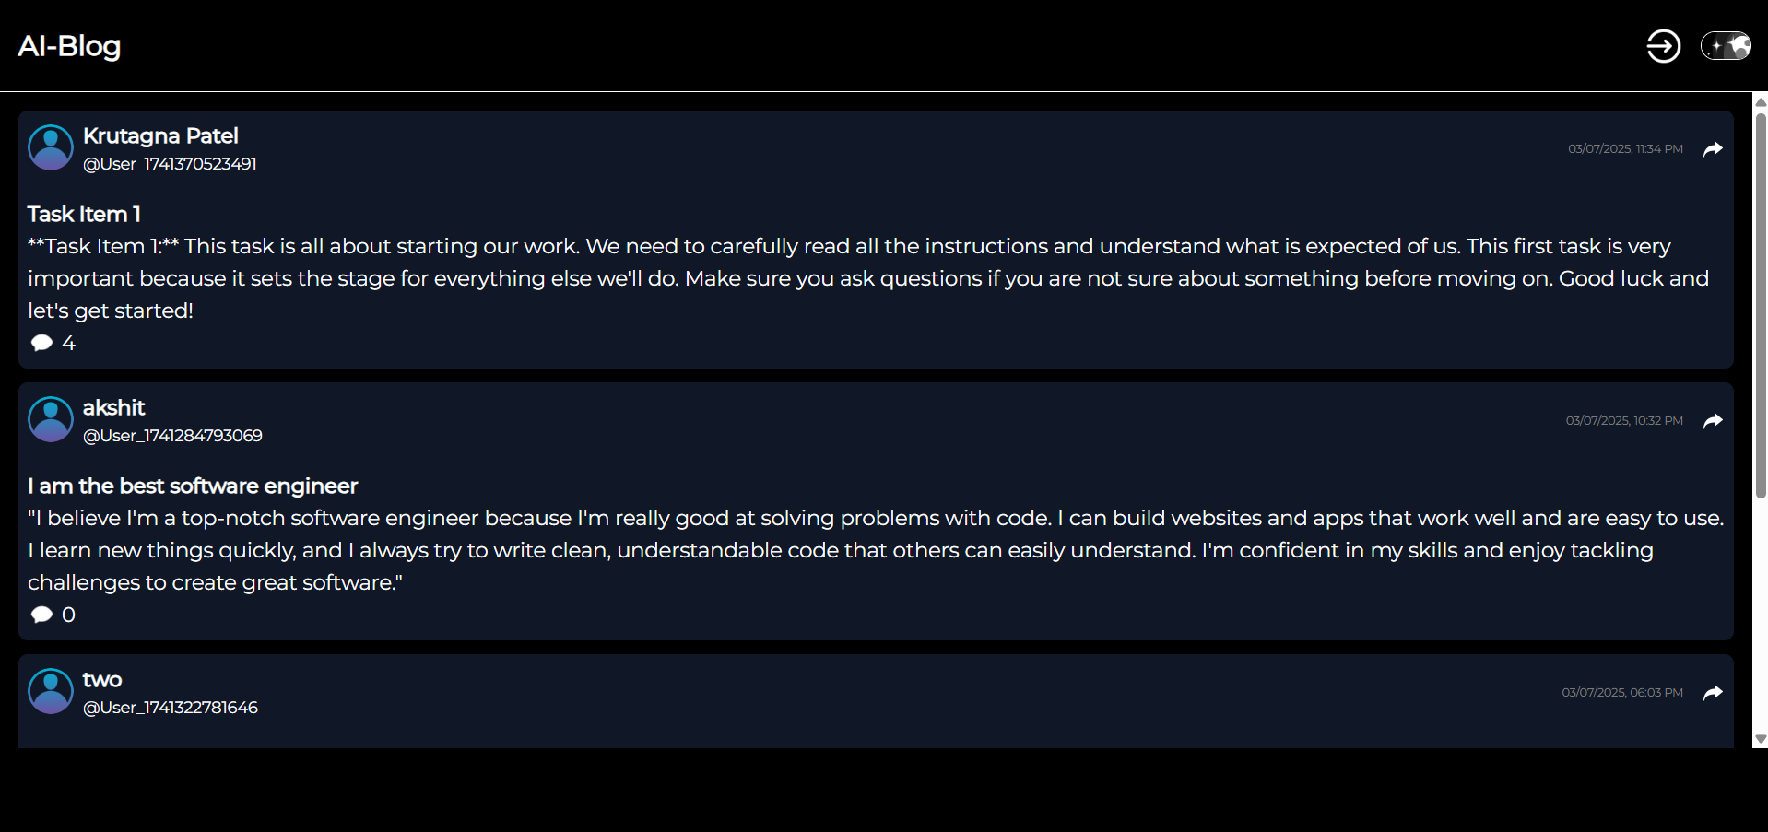The height and width of the screenshot is (832, 1768).
Task: Click akshit's profile avatar
Action: coord(51,419)
